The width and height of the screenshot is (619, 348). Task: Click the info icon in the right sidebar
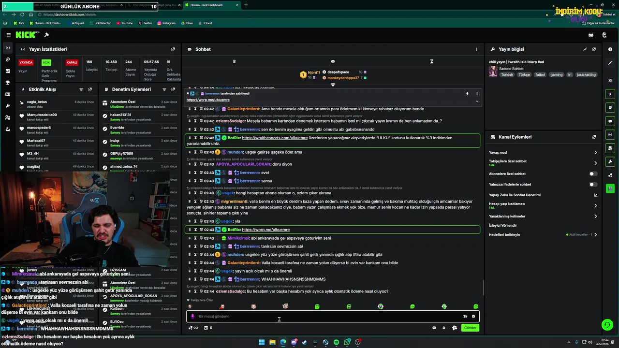[610, 49]
